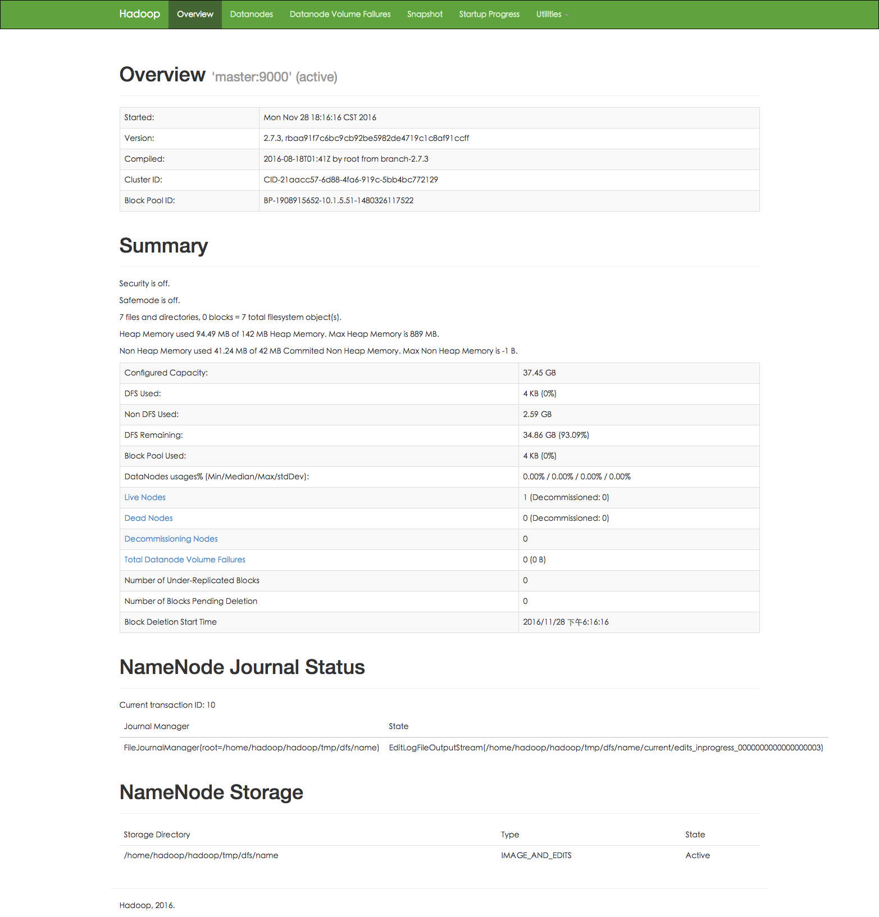
Task: Click the DataNodes usages% percentages value
Action: (577, 476)
